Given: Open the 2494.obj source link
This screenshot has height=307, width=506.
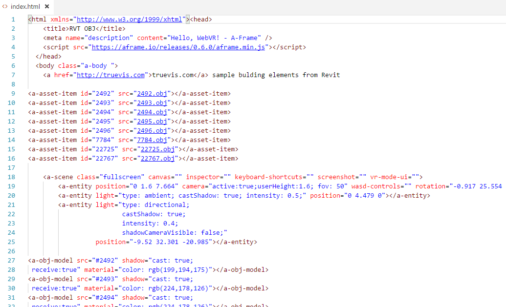Looking at the screenshot, I should click(x=152, y=112).
